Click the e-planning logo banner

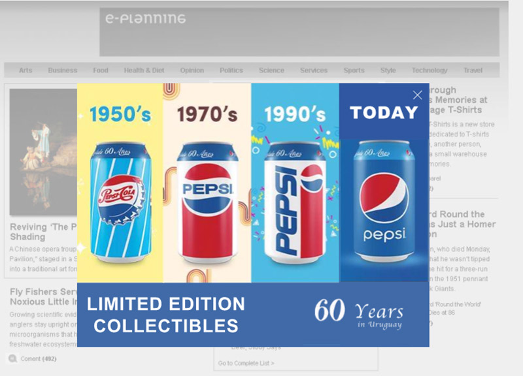[x=299, y=32]
